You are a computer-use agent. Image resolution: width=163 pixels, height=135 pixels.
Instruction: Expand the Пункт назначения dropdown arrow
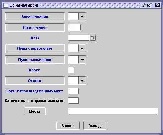pos(82,60)
